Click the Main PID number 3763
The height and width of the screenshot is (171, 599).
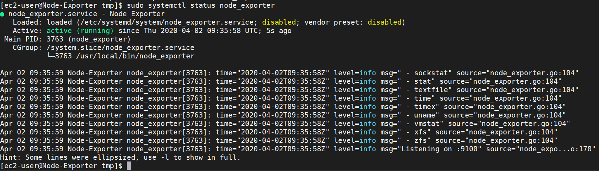(55, 39)
